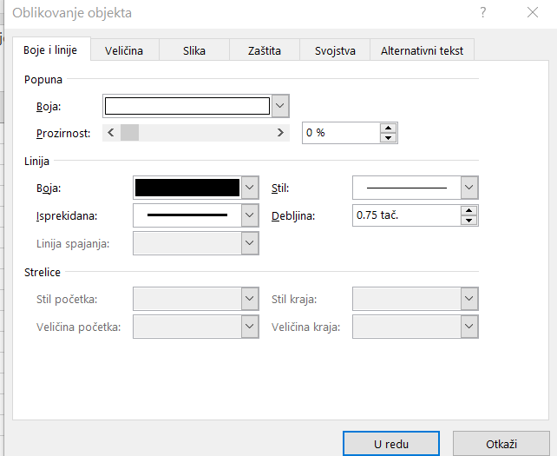Click the Prozirnost slider right arrow
Viewport: 557px width, 456px height.
pyautogui.click(x=280, y=133)
